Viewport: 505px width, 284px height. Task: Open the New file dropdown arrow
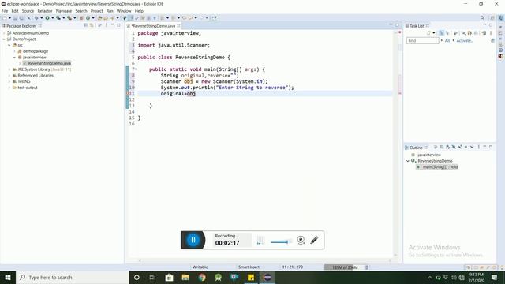coord(9,18)
